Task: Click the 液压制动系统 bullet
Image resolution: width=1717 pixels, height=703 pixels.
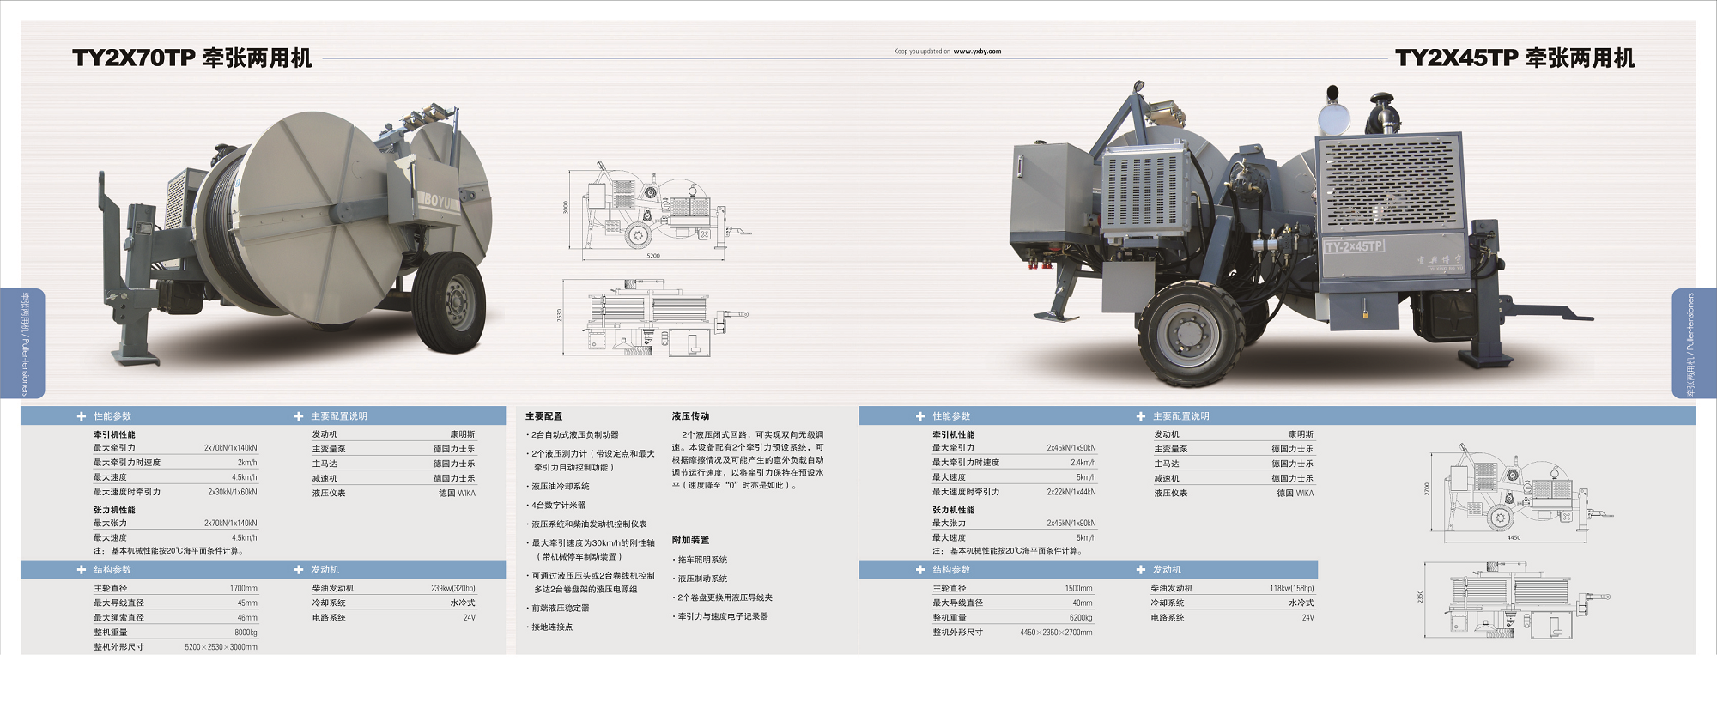Action: point(700,579)
